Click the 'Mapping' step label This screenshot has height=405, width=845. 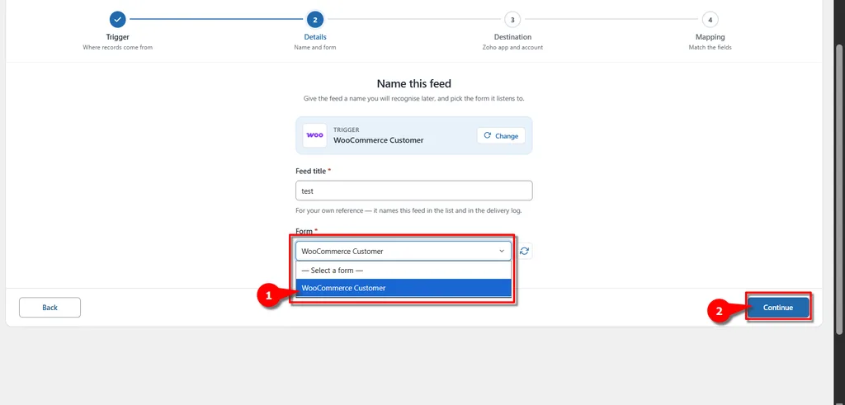click(710, 37)
